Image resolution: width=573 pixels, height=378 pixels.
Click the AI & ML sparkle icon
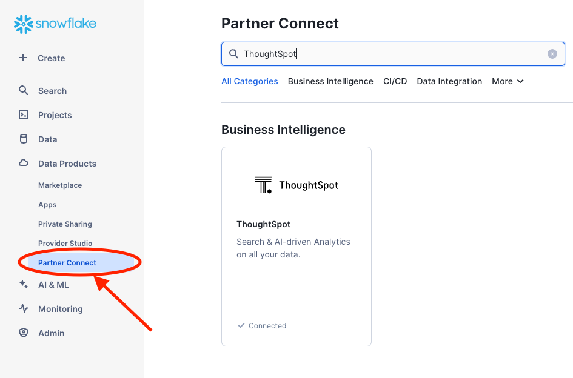tap(24, 284)
